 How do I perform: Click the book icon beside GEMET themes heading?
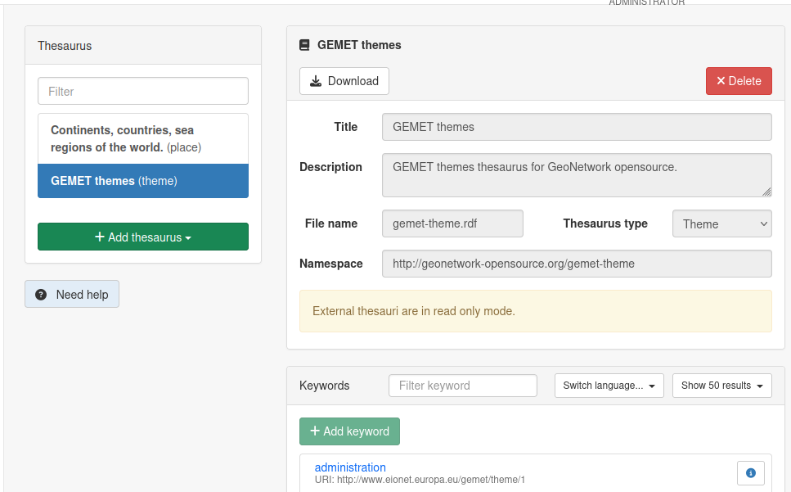(304, 45)
